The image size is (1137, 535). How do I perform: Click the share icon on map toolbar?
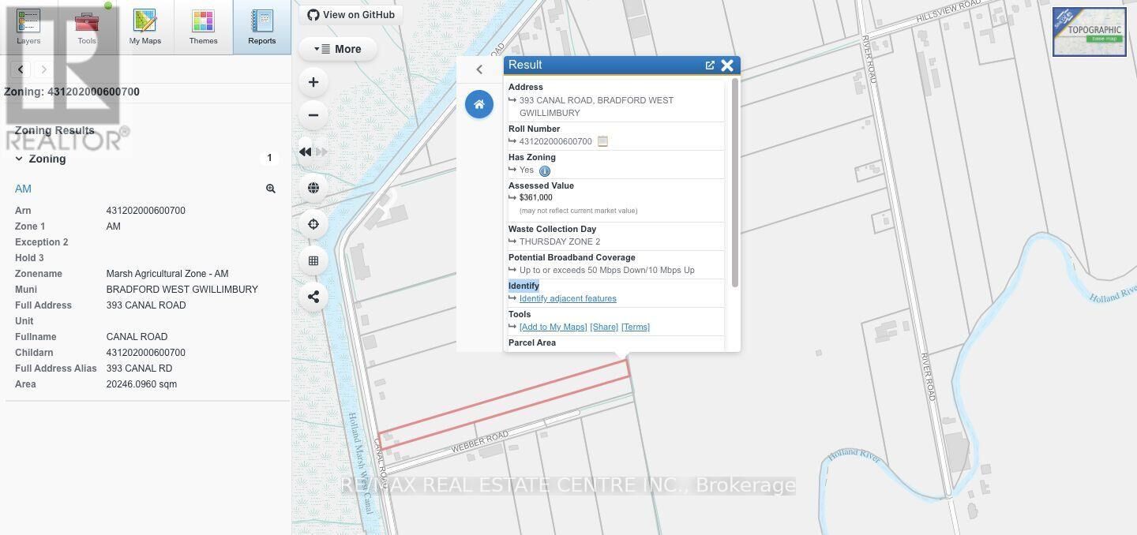313,297
